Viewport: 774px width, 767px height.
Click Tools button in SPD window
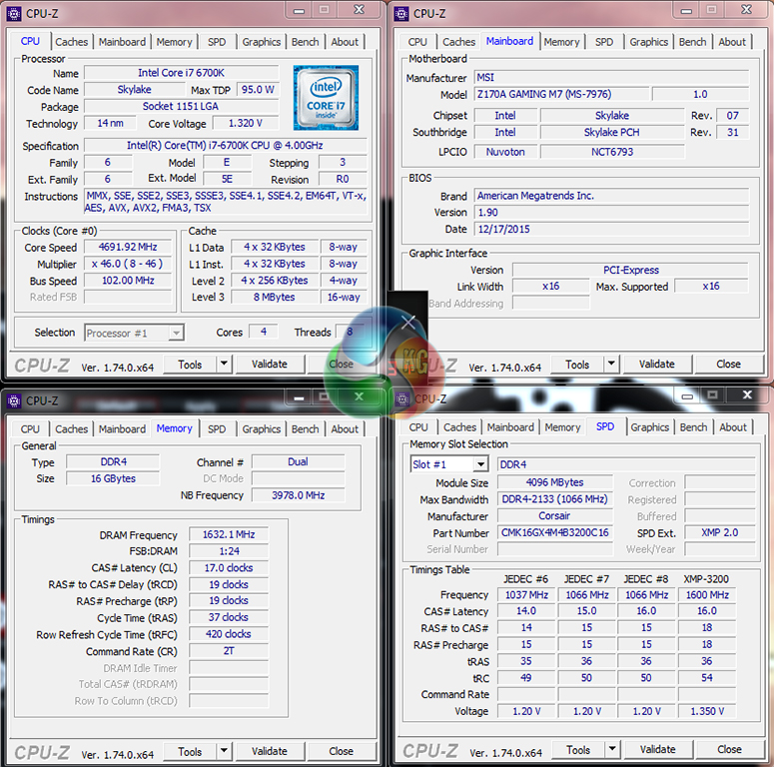(578, 750)
